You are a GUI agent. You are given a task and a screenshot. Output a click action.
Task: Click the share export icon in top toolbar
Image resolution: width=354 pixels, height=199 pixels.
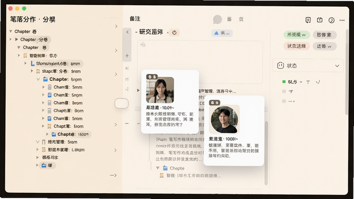pos(319,20)
